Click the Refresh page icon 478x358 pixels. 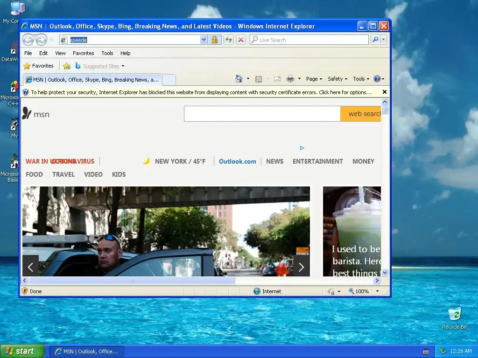click(x=229, y=40)
